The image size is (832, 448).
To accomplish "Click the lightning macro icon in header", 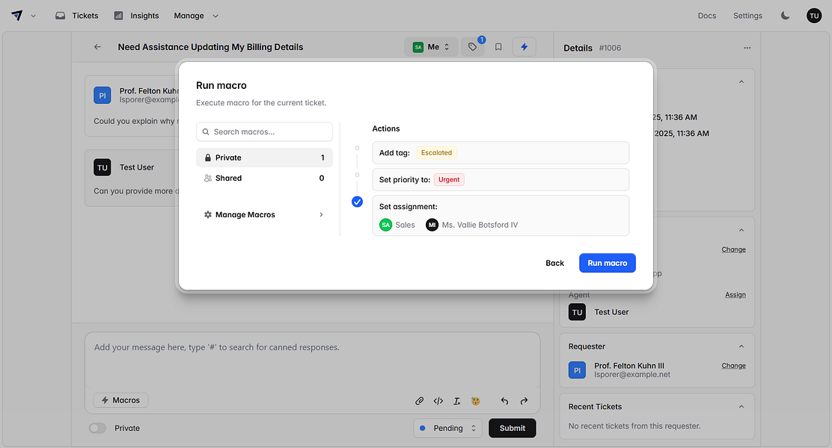I will (x=524, y=46).
